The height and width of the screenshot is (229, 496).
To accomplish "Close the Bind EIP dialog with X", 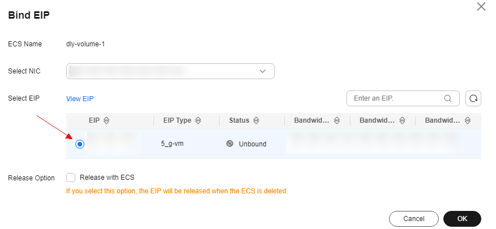I will click(x=481, y=7).
